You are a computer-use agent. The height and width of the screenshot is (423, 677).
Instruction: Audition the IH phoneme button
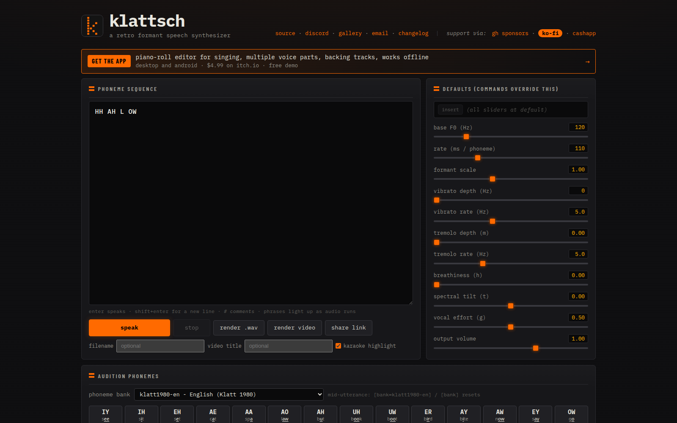(x=141, y=415)
